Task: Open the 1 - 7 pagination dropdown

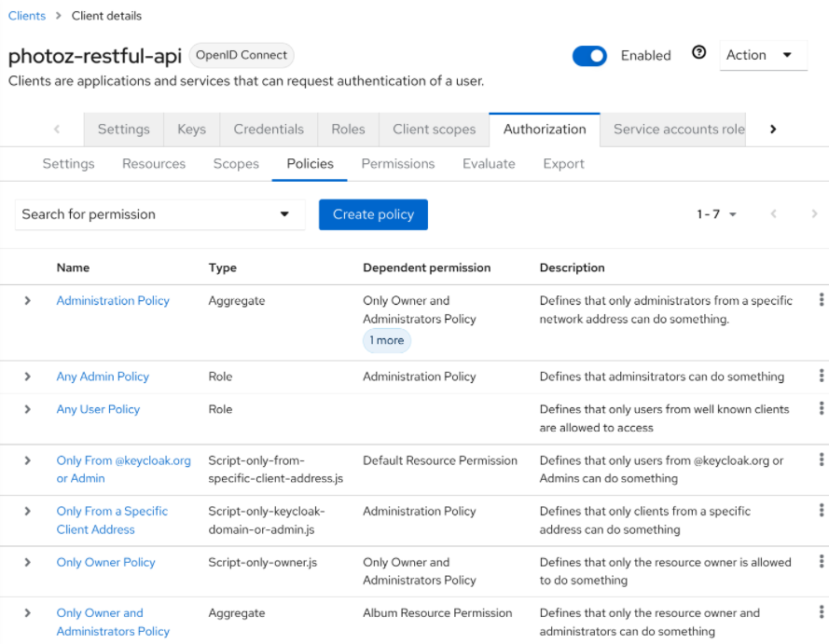Action: click(716, 214)
